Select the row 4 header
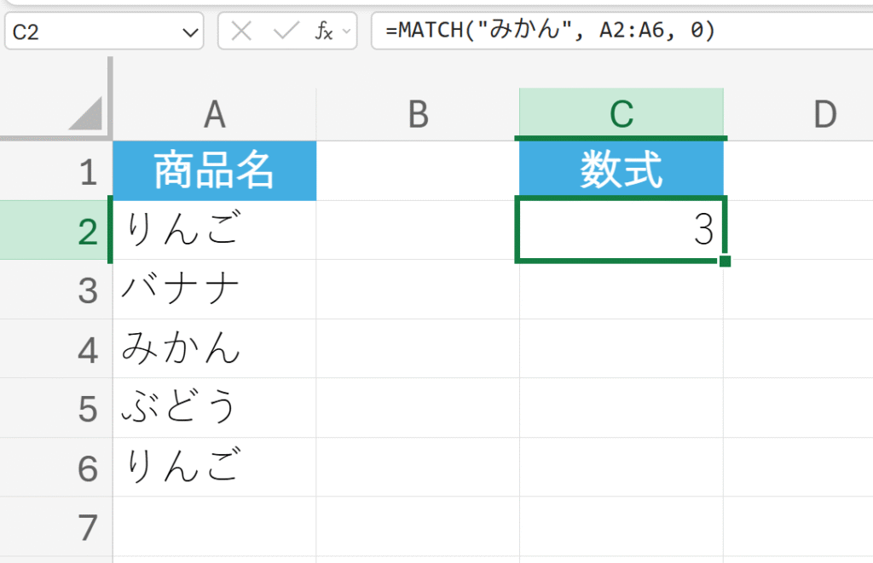This screenshot has width=873, height=563. 87,349
